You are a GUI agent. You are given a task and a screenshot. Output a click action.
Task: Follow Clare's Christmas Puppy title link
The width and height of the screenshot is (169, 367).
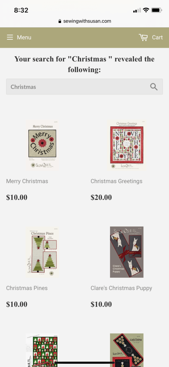[121, 288]
